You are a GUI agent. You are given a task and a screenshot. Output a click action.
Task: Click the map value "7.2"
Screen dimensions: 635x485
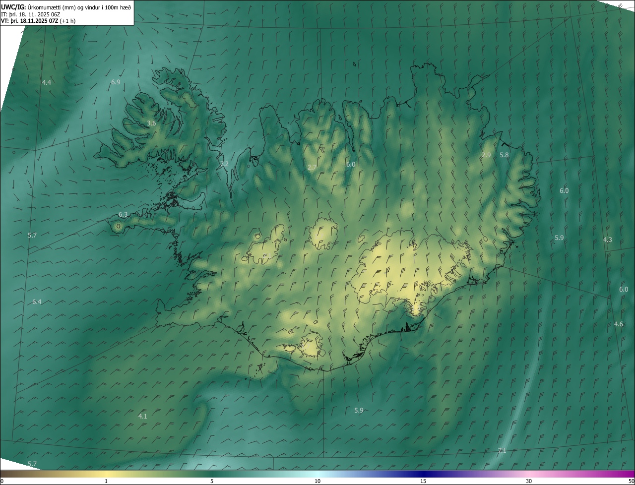coord(224,164)
